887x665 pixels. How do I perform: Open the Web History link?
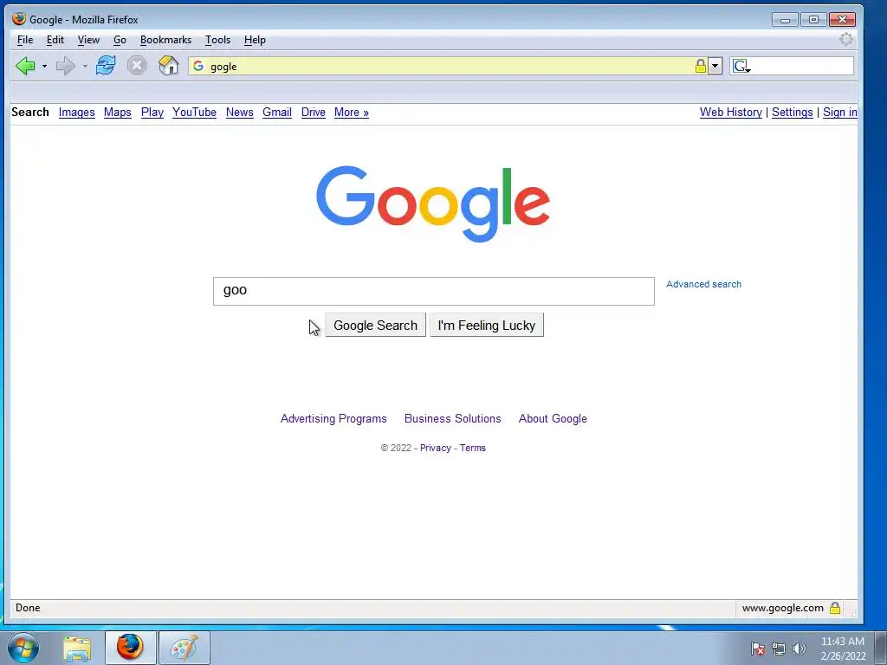coord(731,113)
